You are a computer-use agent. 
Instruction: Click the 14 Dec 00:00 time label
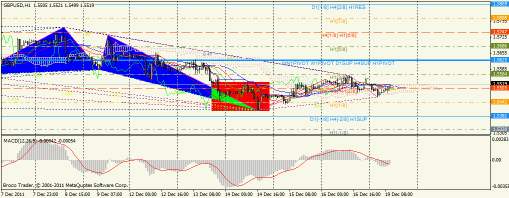point(239,194)
